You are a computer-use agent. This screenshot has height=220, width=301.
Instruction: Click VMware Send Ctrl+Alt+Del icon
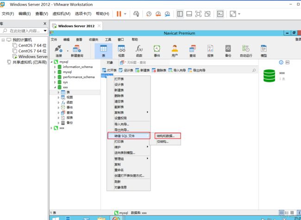click(x=136, y=14)
